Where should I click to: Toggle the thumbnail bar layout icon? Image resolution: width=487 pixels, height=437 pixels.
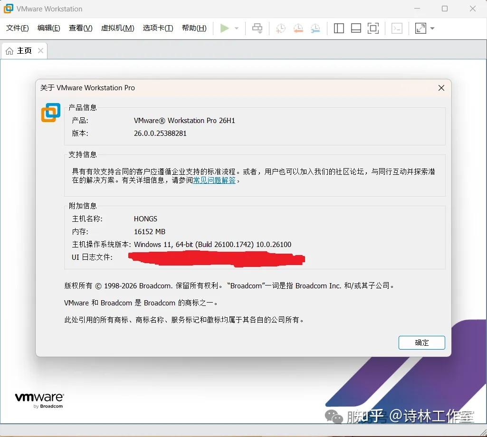click(x=356, y=28)
